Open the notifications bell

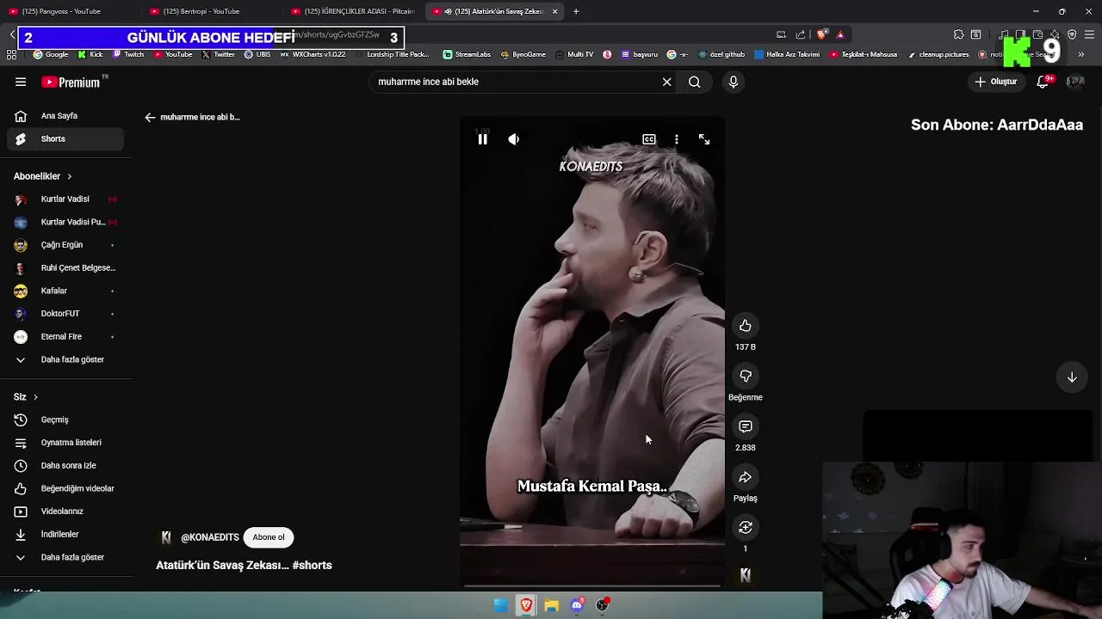tap(1043, 82)
